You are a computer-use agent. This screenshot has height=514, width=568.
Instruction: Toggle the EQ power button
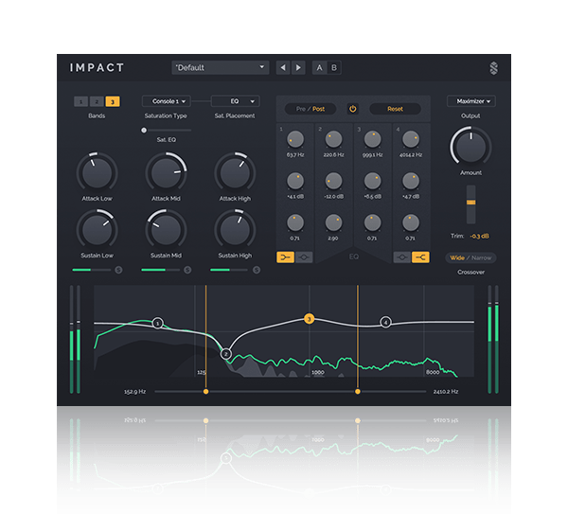(x=352, y=109)
